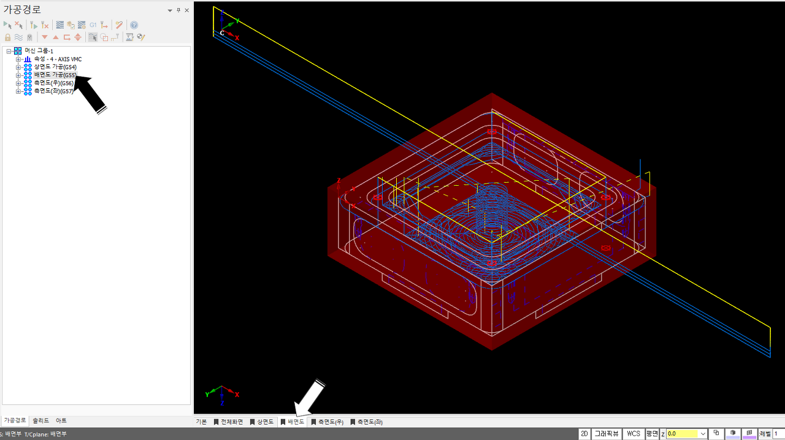Click the pale tool-and-step-line icon
785x440 pixels.
click(115, 37)
